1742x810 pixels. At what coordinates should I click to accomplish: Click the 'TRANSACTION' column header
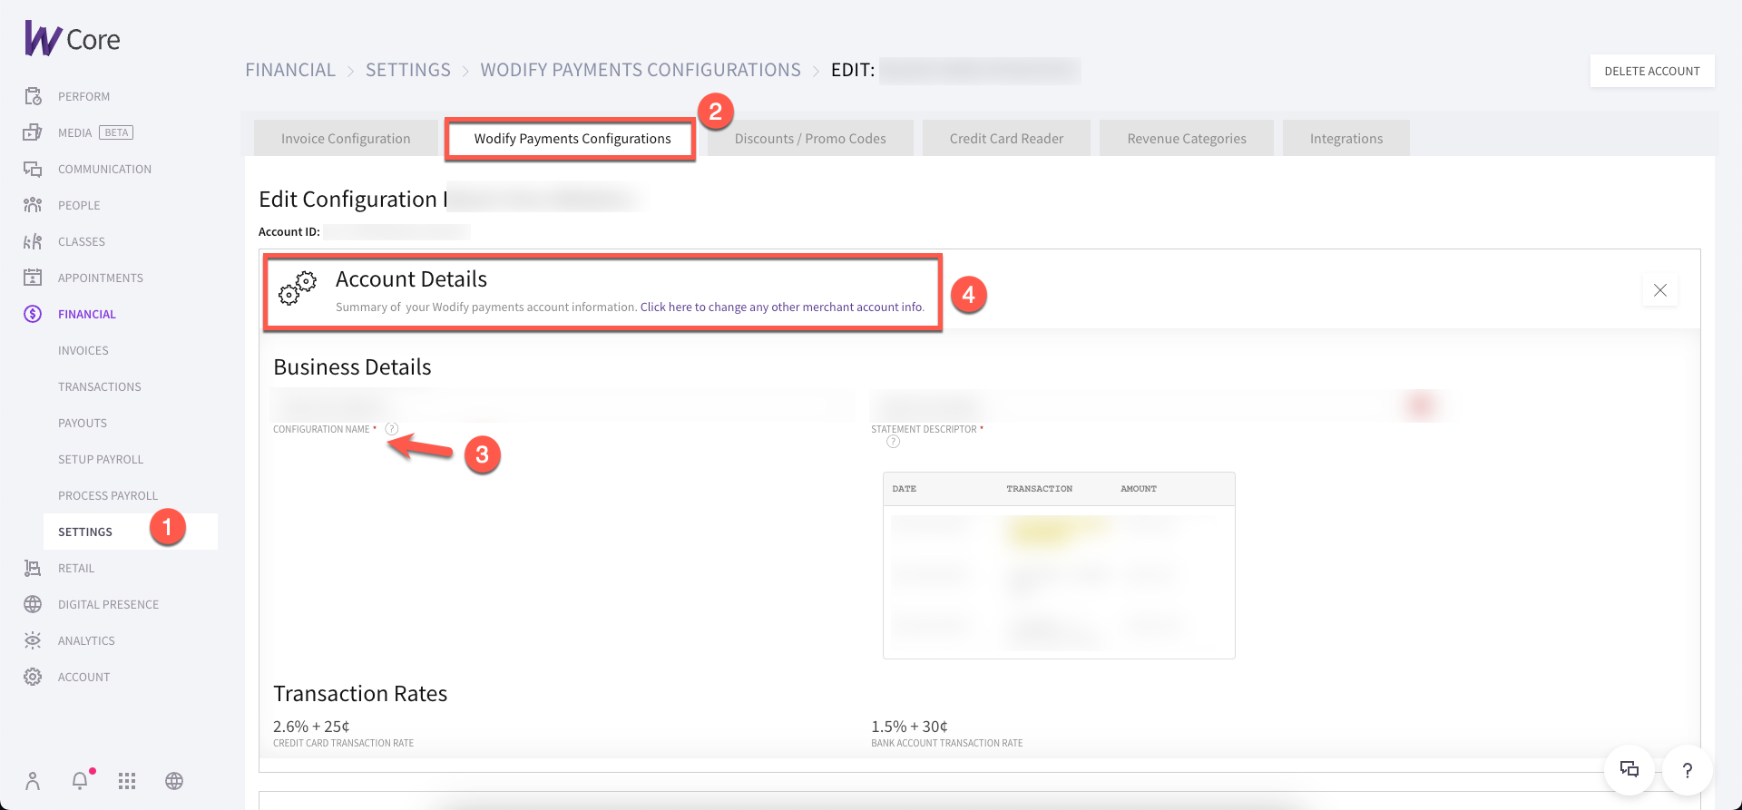pyautogui.click(x=1039, y=489)
